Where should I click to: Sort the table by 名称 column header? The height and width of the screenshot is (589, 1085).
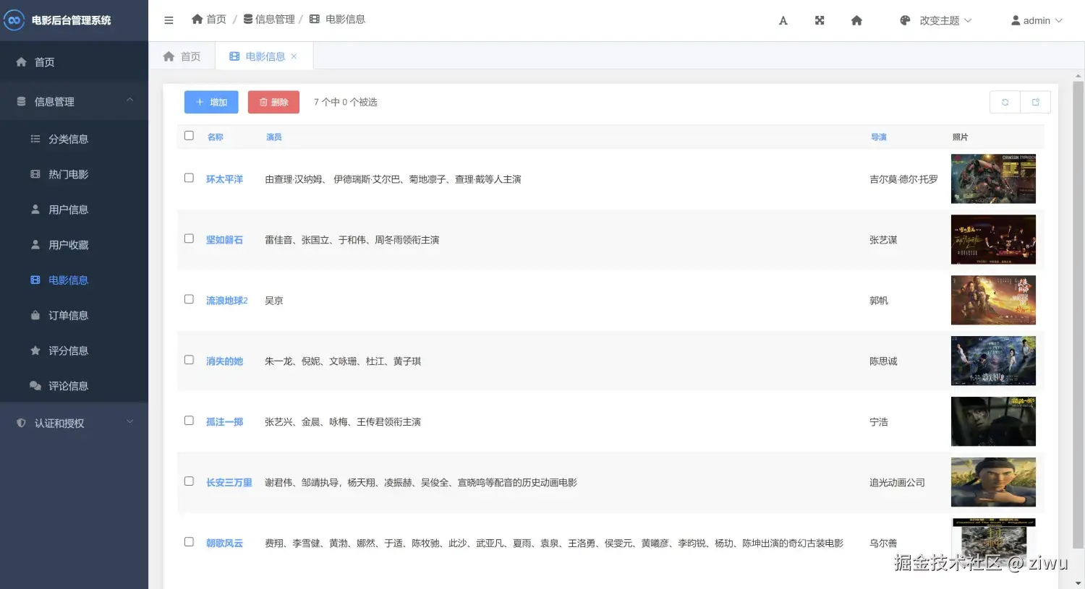216,137
